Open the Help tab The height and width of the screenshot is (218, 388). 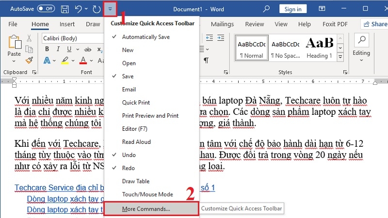[305, 24]
